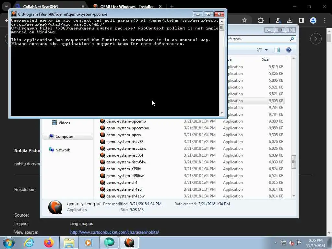Open the view options dropdown arrow
Screen dimensions: 332x249
tap(267, 50)
